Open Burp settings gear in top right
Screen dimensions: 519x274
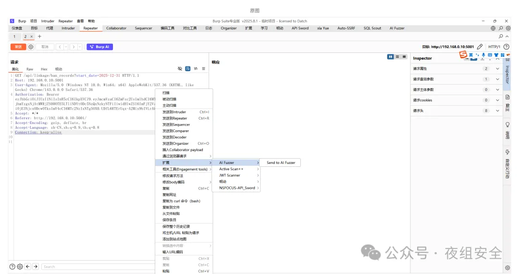508,28
